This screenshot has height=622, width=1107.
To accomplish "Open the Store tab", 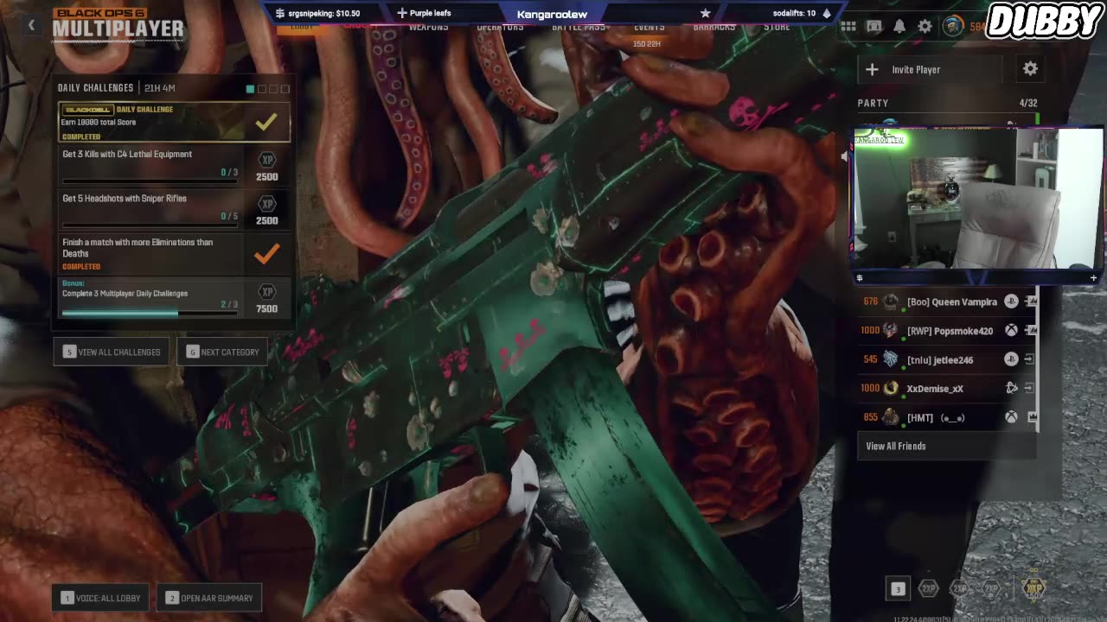I will tap(777, 27).
